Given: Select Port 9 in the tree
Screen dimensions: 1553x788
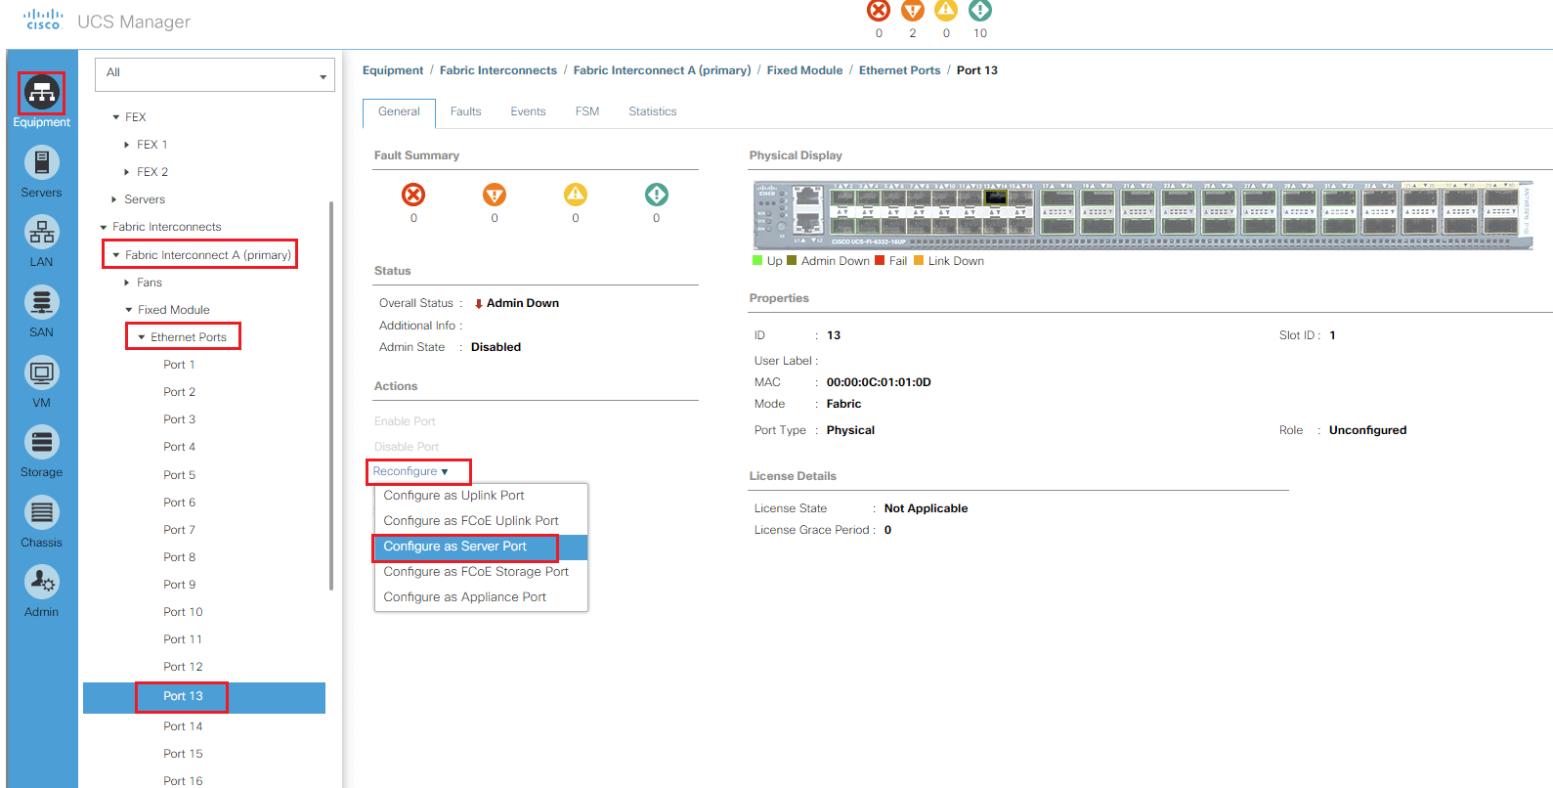Looking at the screenshot, I should pyautogui.click(x=179, y=585).
